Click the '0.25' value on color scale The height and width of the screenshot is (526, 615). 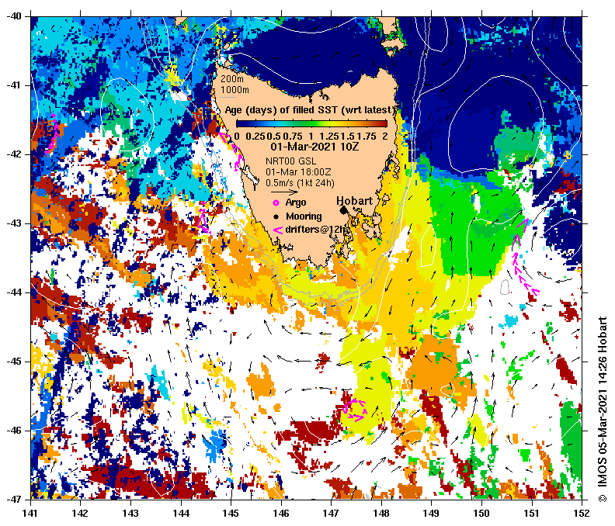tap(255, 137)
